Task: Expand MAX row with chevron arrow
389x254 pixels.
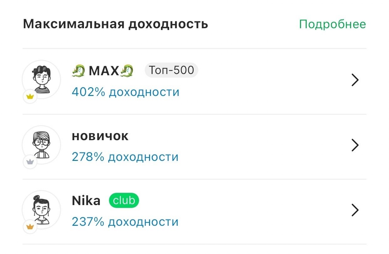Action: (355, 80)
